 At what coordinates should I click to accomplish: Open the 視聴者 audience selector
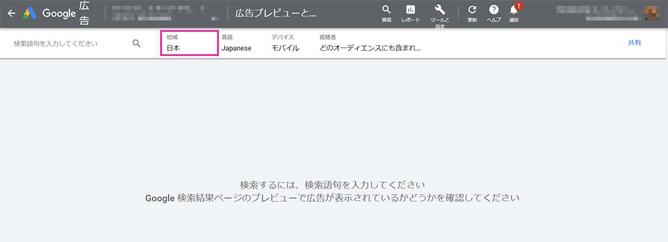pyautogui.click(x=370, y=43)
